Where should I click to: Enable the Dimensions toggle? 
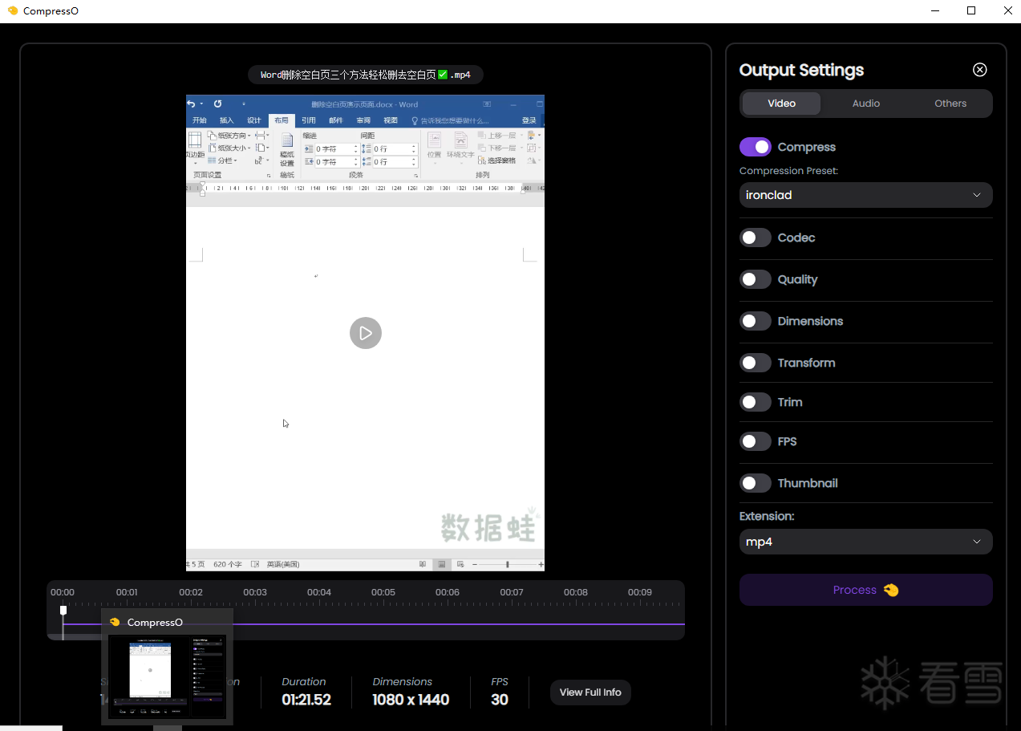click(x=755, y=321)
